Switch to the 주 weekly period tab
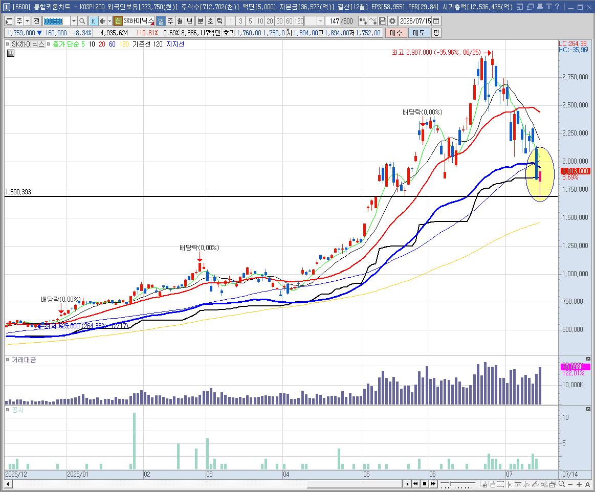Image resolution: width=595 pixels, height=492 pixels. [x=170, y=21]
